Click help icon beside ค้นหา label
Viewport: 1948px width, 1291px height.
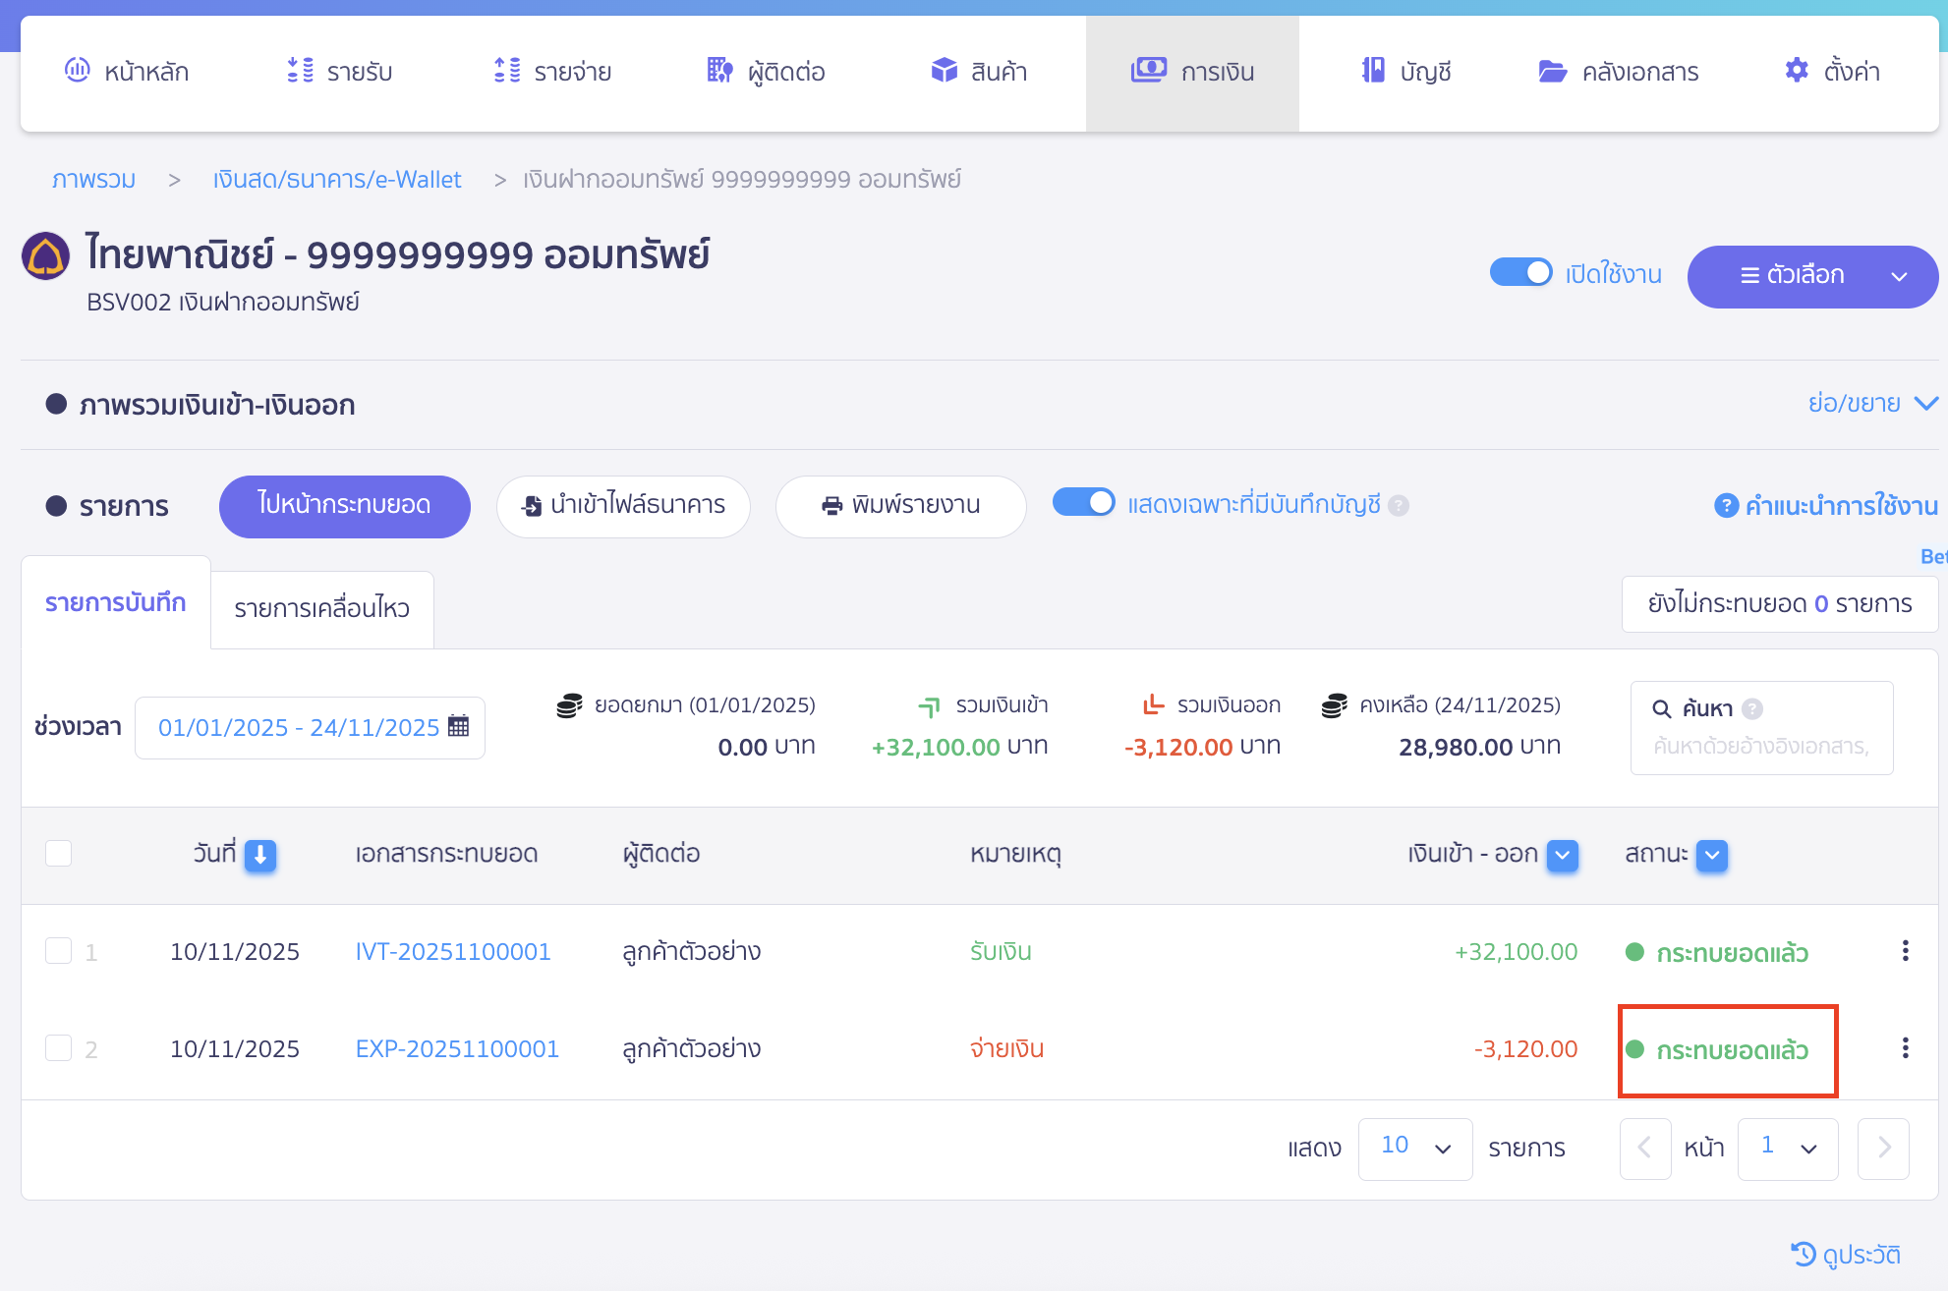1752,708
